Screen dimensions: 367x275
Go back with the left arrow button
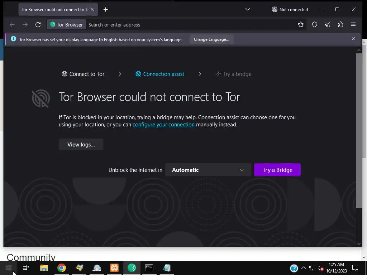[12, 25]
